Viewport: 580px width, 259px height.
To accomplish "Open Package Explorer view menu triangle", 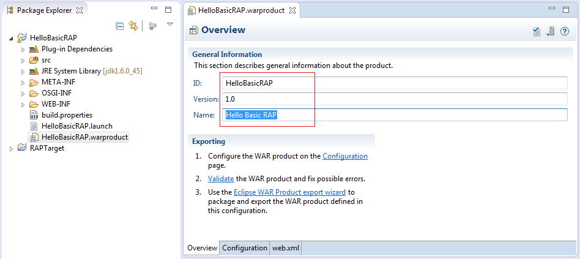I will 170,24.
